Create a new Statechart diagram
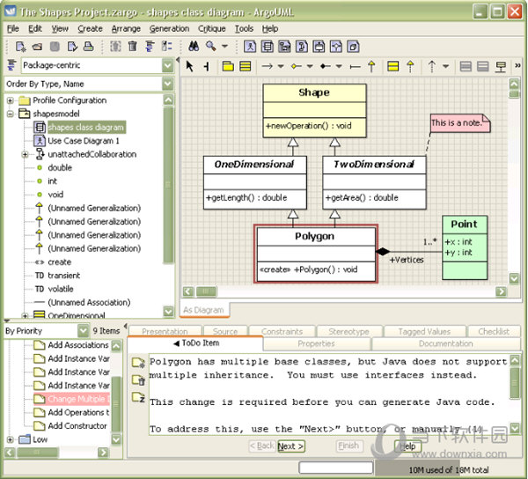 click(x=319, y=47)
